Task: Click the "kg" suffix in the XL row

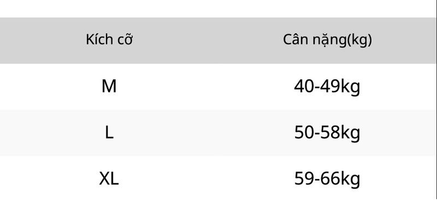Action: pyautogui.click(x=351, y=180)
